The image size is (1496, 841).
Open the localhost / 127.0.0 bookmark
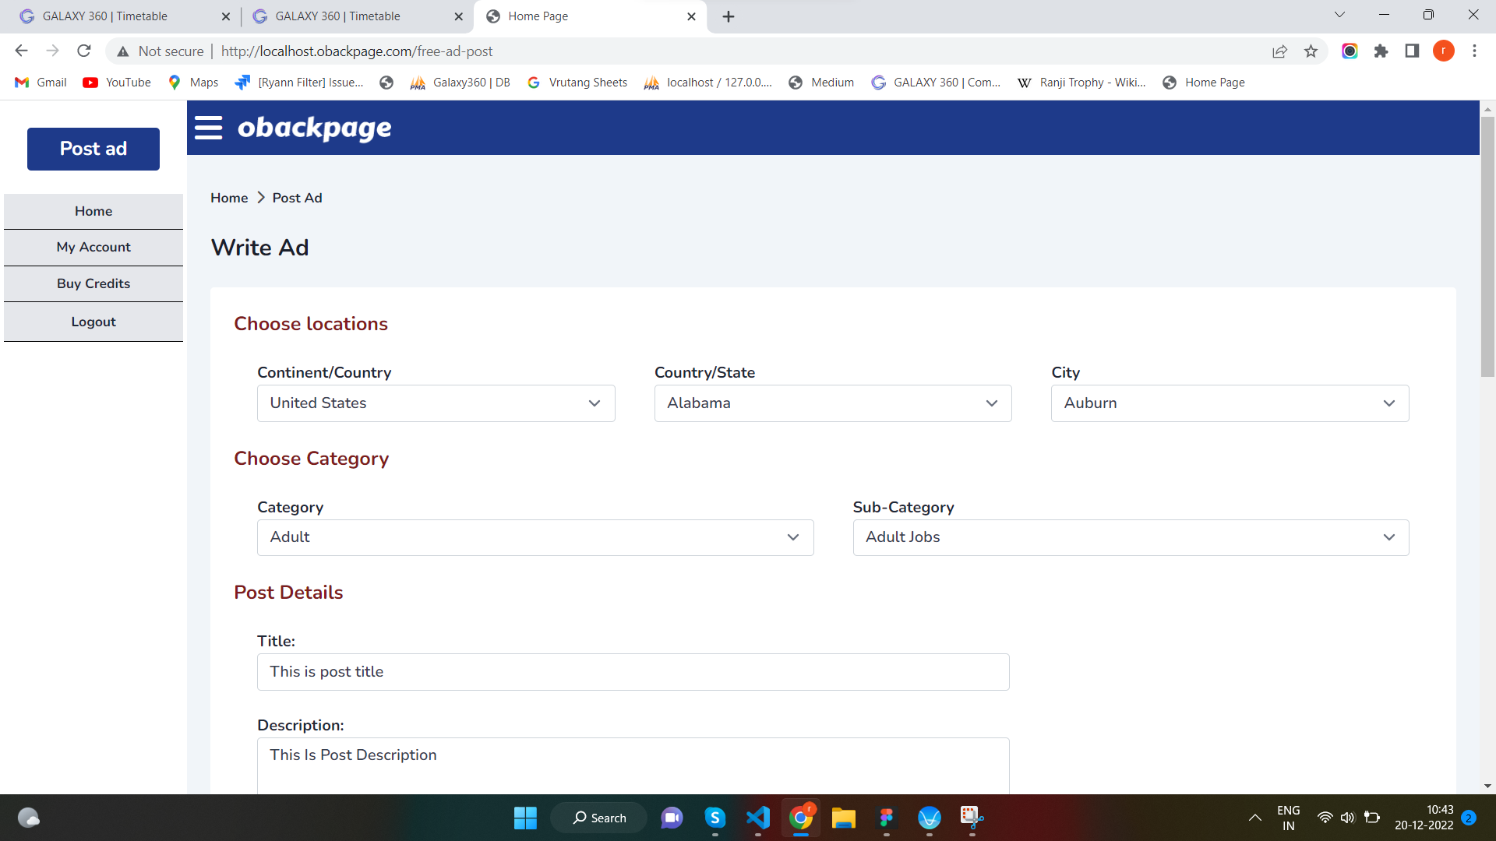click(708, 83)
